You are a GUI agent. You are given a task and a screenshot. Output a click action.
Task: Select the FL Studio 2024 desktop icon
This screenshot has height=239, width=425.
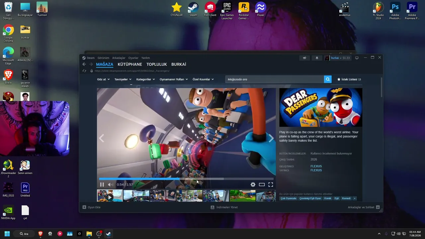point(378,11)
